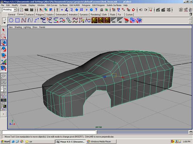Screen dimensions: 193x144
Task: Activate the Select arrow tool in toolbox
Action: pyautogui.click(x=4, y=30)
